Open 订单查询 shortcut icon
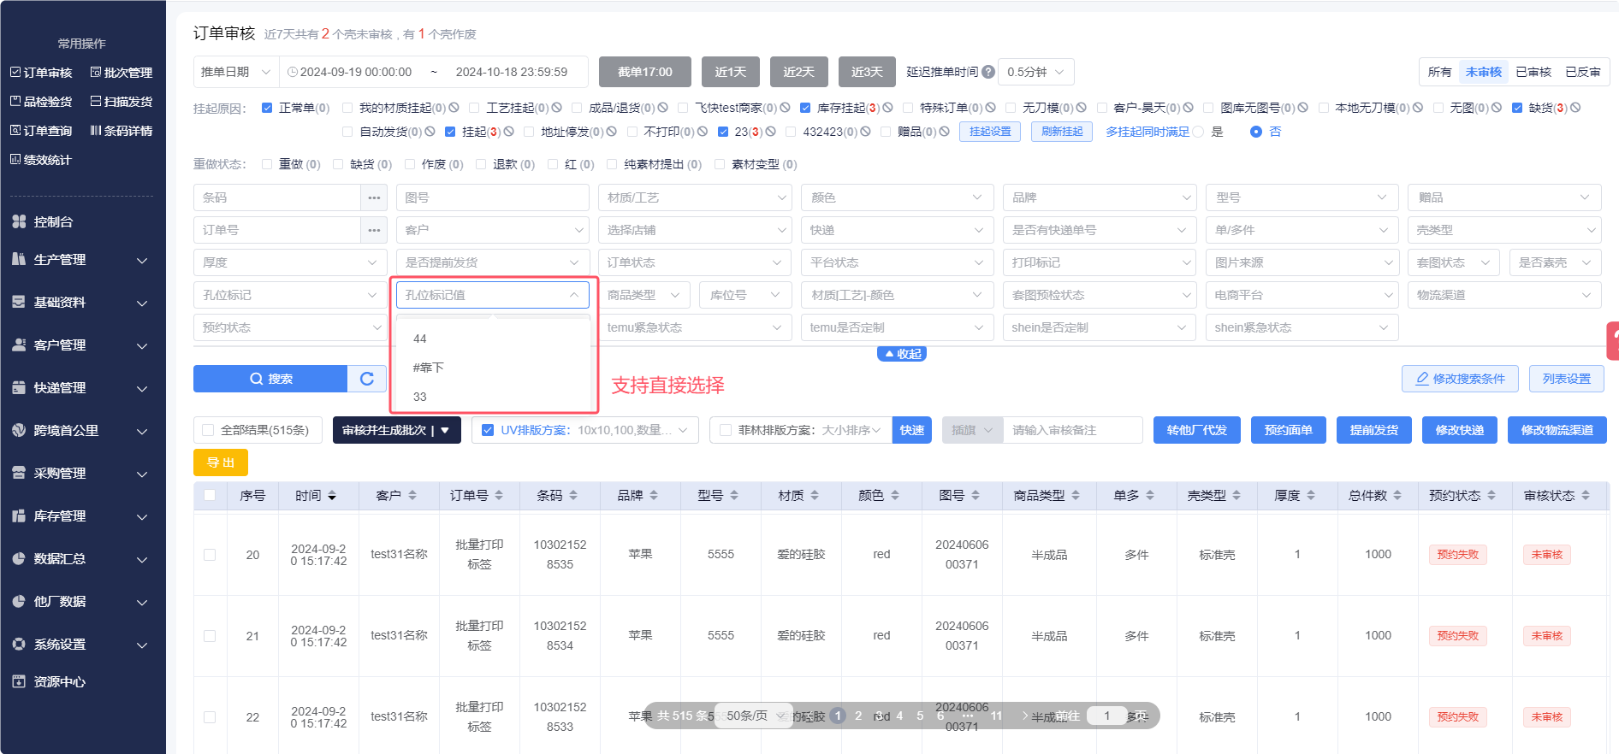 pos(15,130)
